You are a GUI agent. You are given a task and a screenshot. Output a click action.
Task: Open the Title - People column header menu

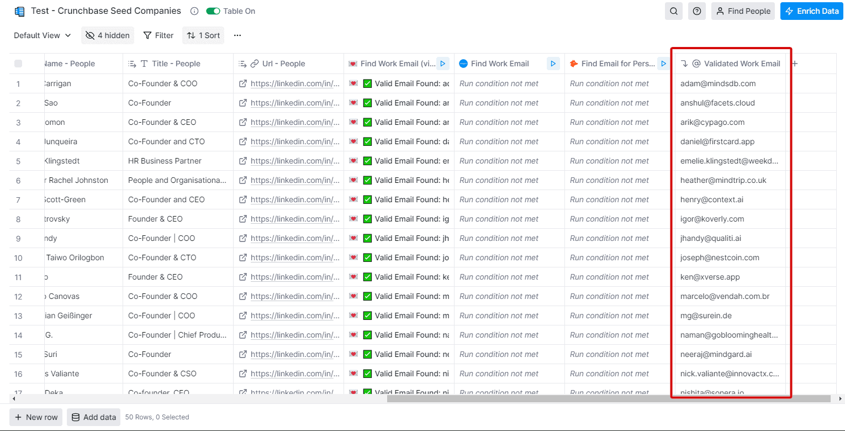click(178, 64)
